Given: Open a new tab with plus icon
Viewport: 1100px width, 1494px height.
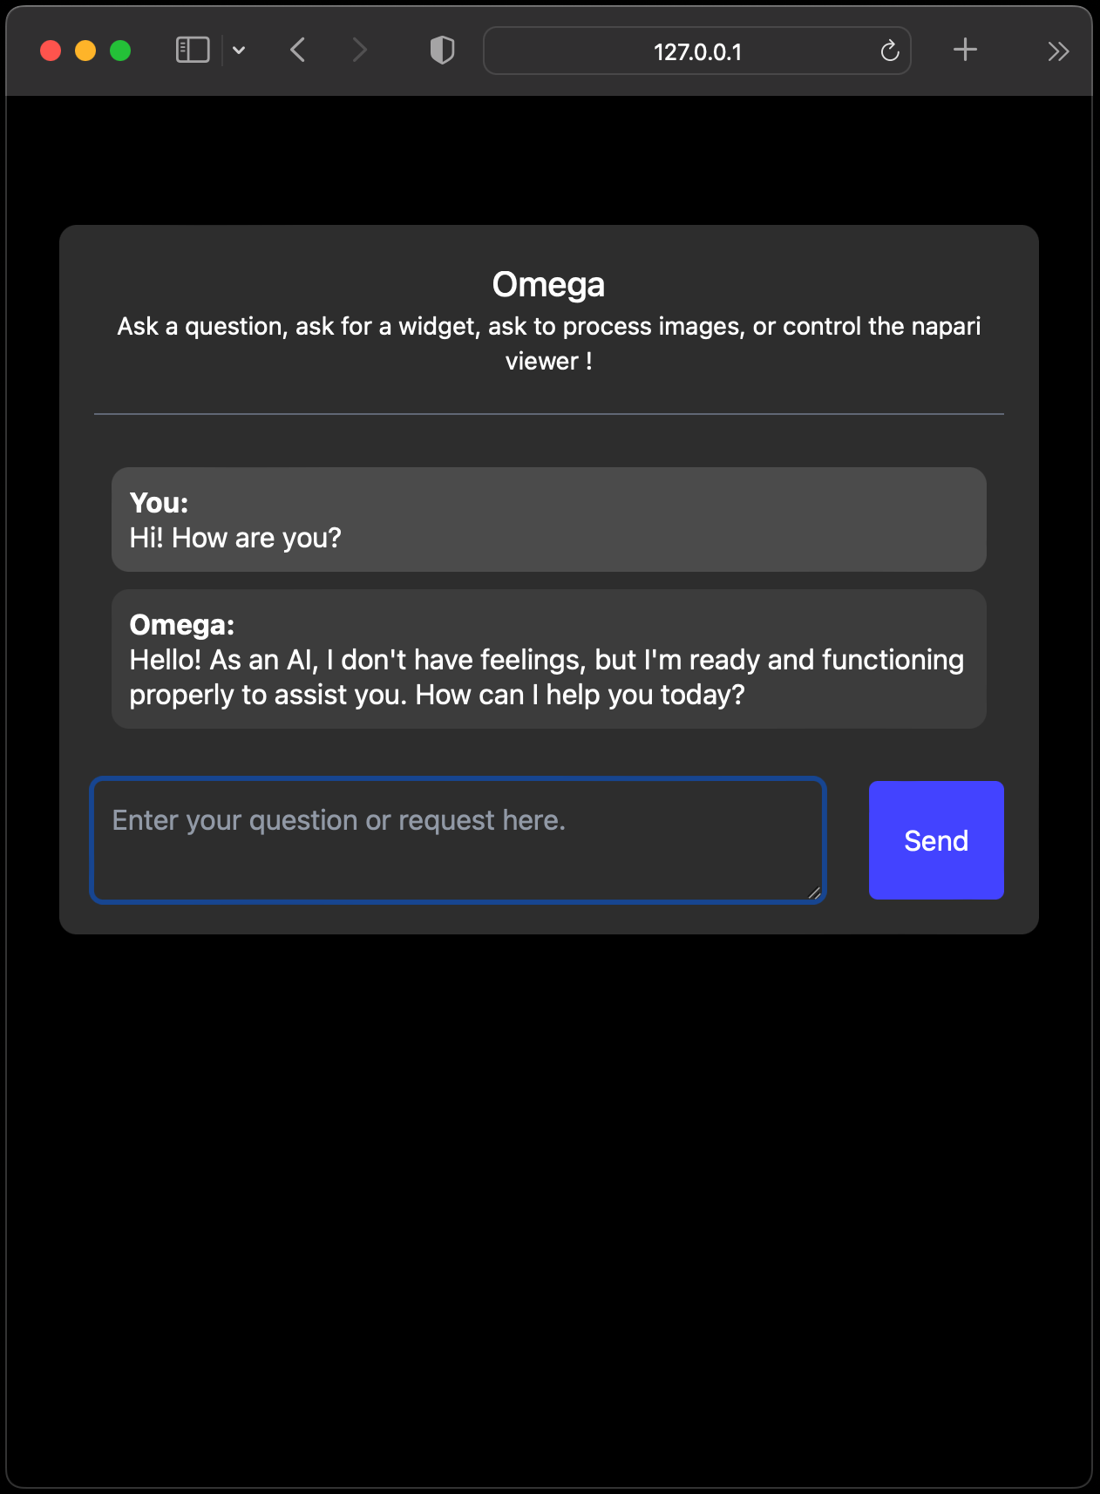Looking at the screenshot, I should tap(965, 50).
